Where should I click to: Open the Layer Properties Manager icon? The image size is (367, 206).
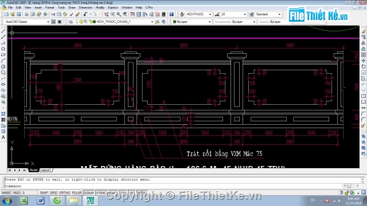71,22
